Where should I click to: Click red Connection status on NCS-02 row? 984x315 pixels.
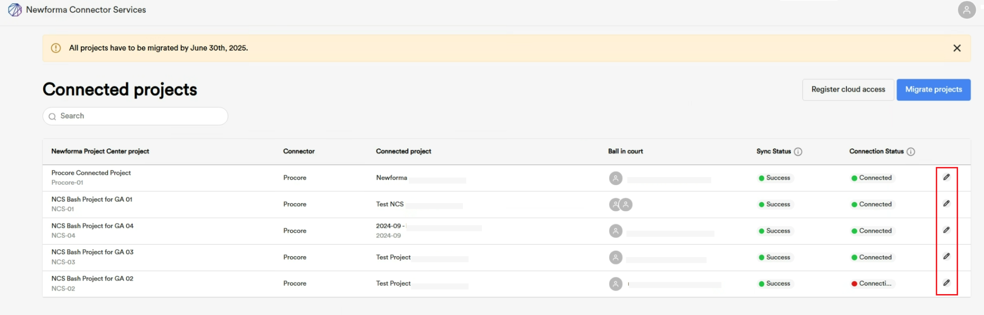click(x=872, y=283)
